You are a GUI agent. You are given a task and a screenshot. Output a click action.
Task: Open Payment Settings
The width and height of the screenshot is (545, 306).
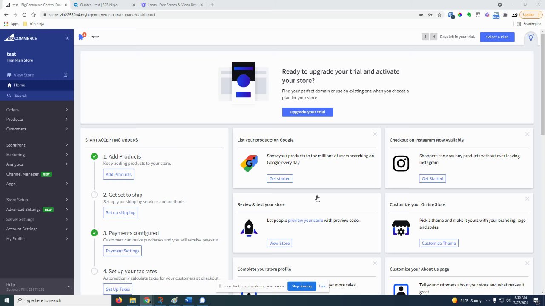[123, 251]
